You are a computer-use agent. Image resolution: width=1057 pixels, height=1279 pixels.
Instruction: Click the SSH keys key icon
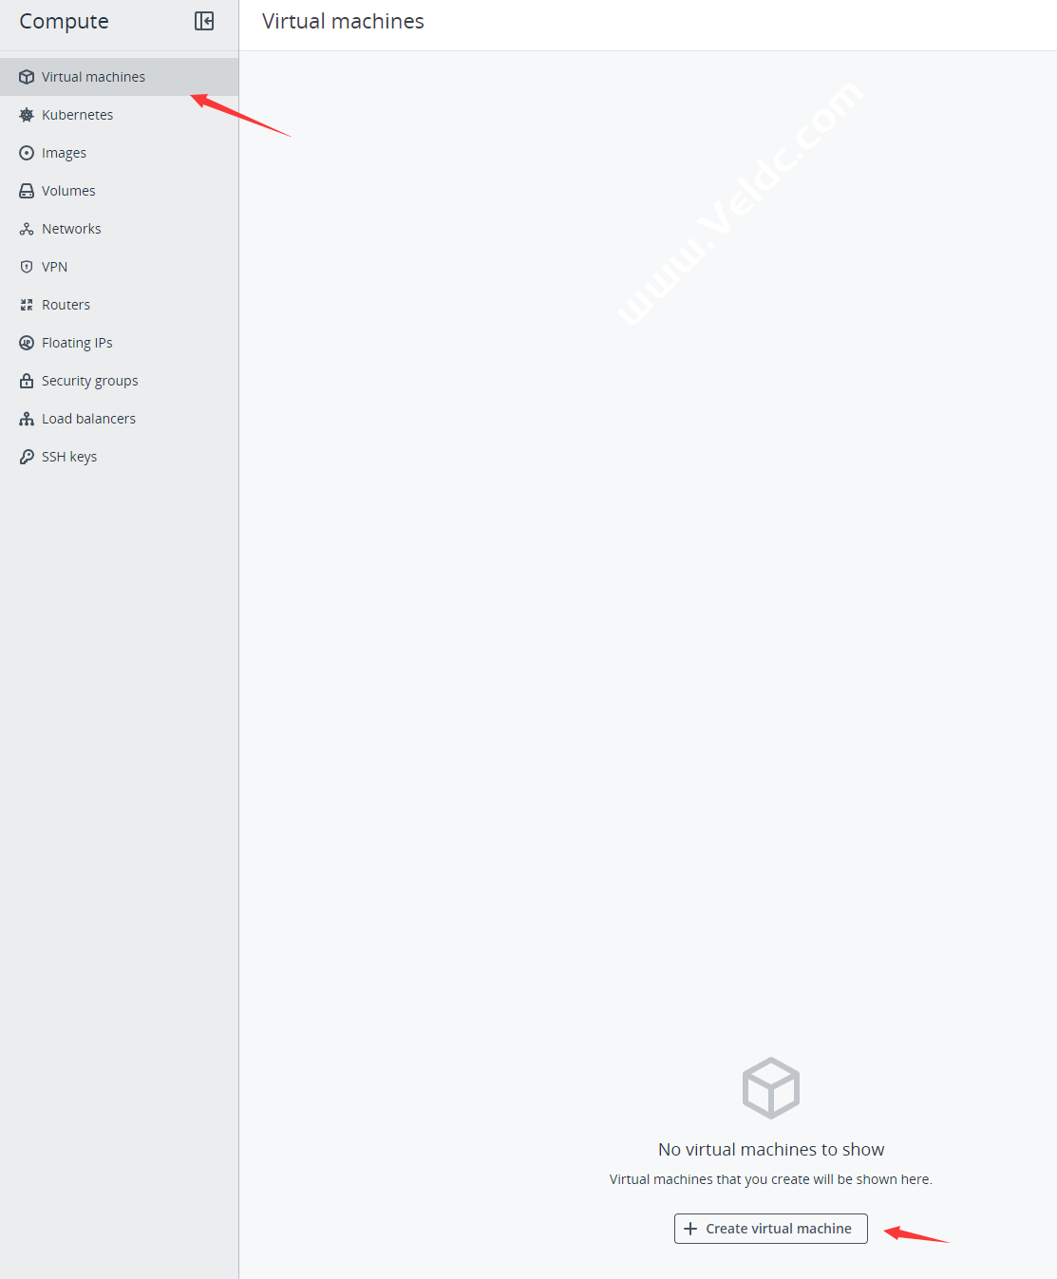[27, 457]
